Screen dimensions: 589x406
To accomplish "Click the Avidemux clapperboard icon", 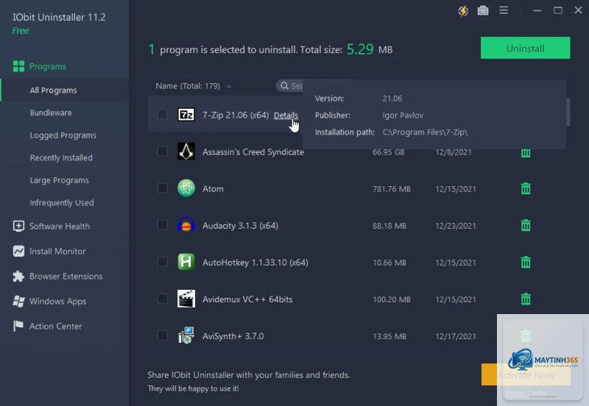I will coord(186,299).
